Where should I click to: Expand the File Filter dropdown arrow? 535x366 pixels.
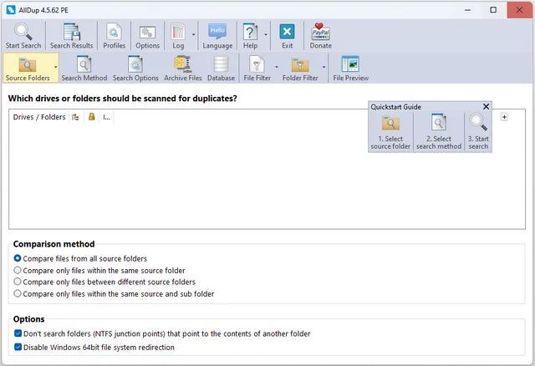coord(277,67)
